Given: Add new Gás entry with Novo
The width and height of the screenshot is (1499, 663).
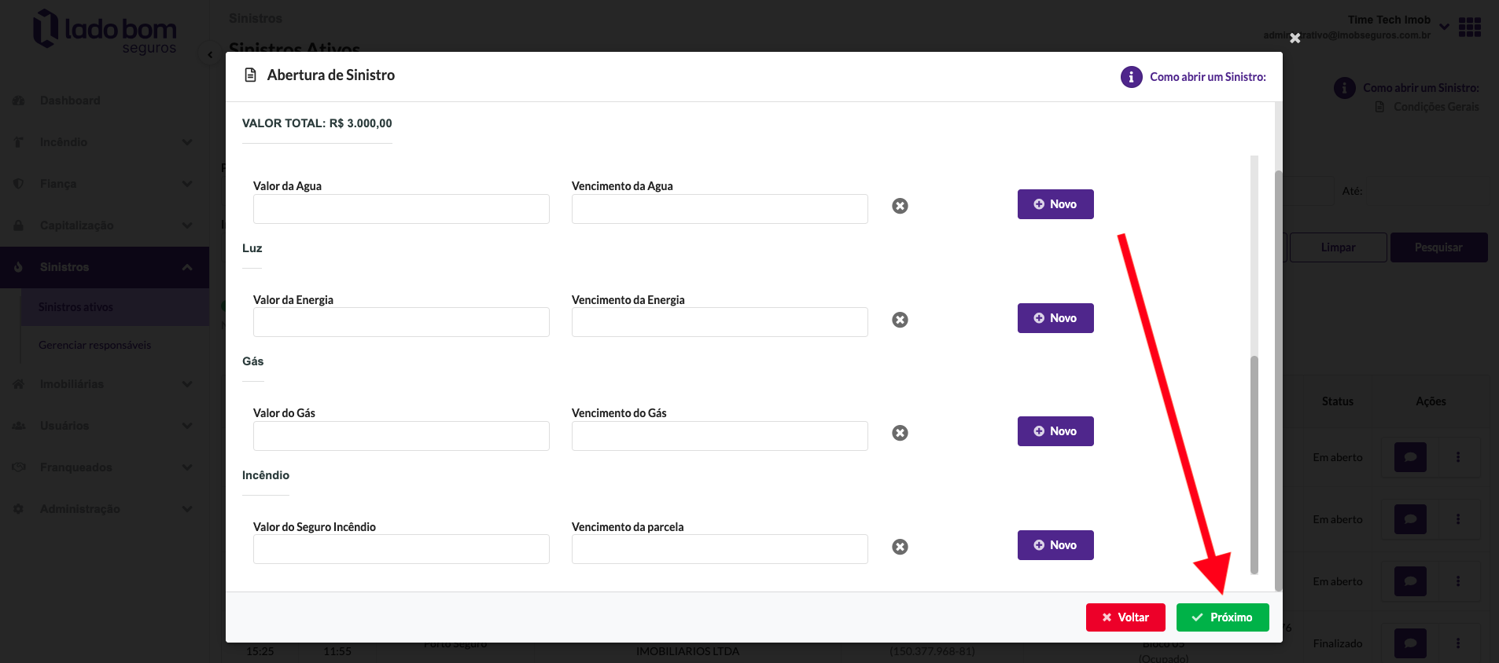Looking at the screenshot, I should (1055, 431).
